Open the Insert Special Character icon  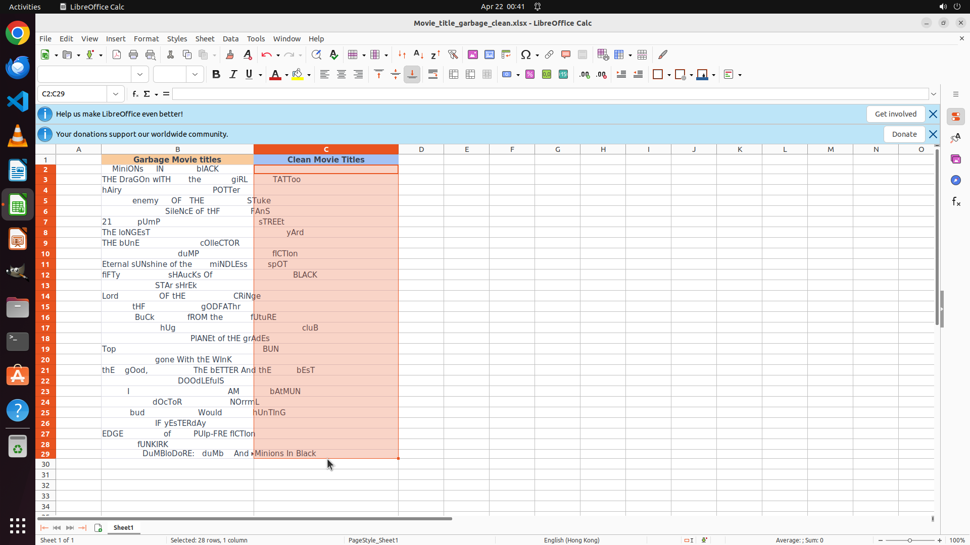[525, 54]
